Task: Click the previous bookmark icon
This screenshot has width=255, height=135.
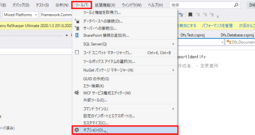Action: coord(198,14)
